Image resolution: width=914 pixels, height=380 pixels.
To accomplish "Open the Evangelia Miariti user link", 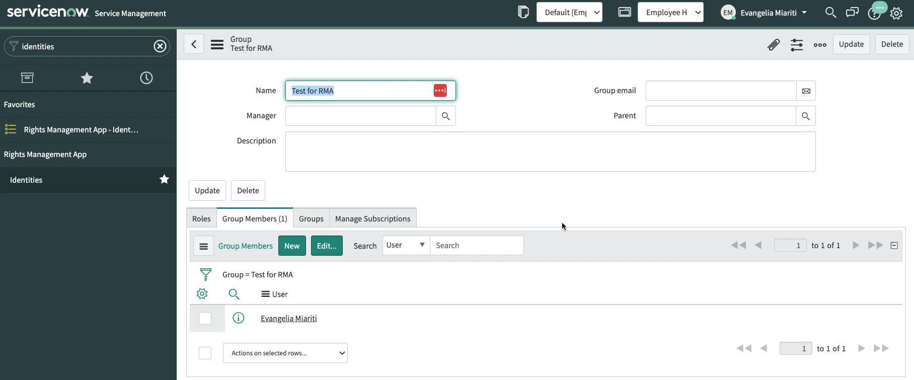I will pyautogui.click(x=288, y=319).
